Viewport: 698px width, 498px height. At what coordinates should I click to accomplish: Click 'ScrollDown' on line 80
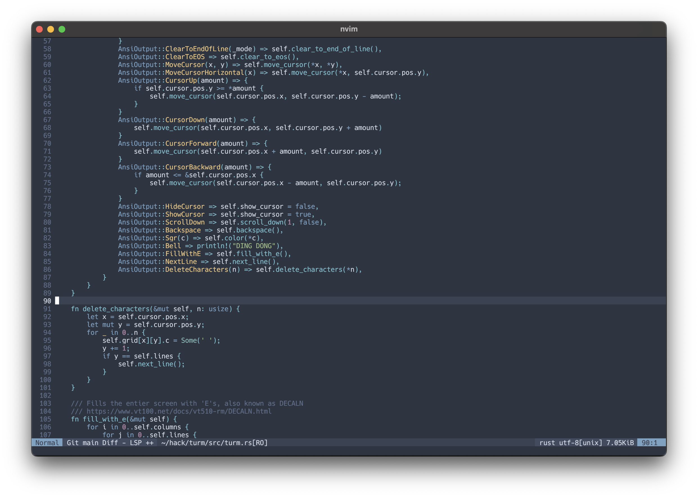(x=185, y=222)
